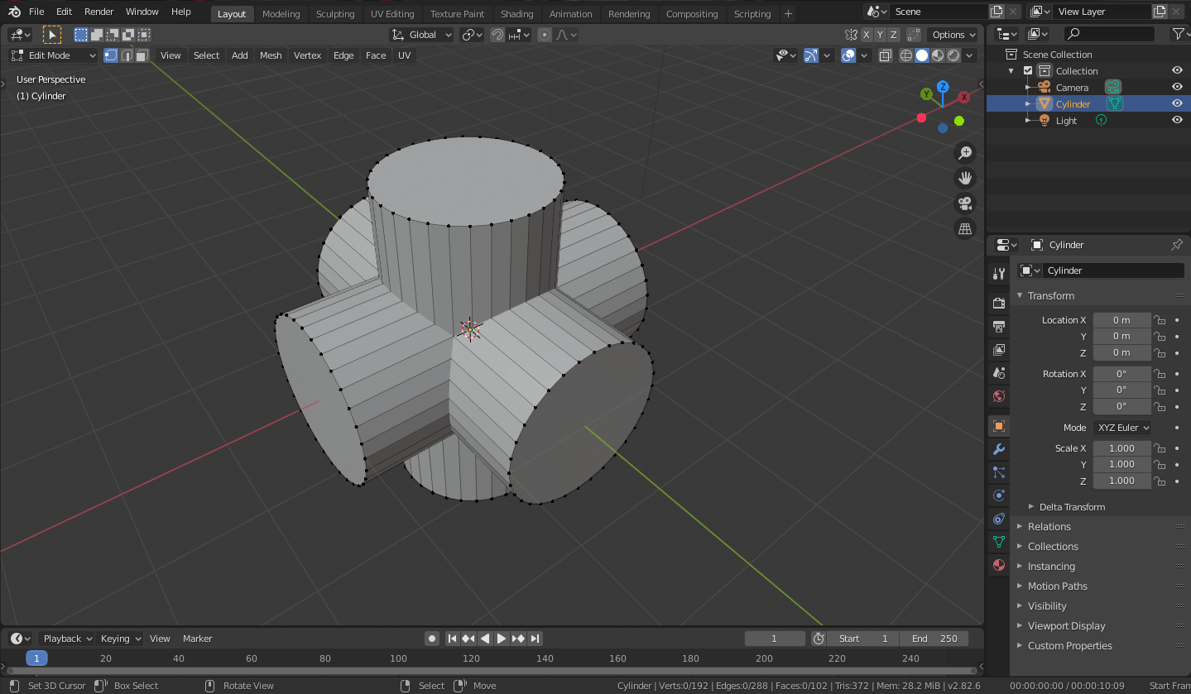The width and height of the screenshot is (1191, 694).
Task: Toggle X-ray viewport mode
Action: [x=885, y=55]
